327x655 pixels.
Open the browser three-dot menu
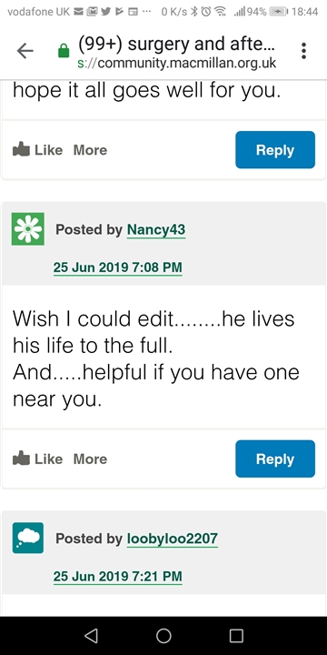pyautogui.click(x=303, y=51)
